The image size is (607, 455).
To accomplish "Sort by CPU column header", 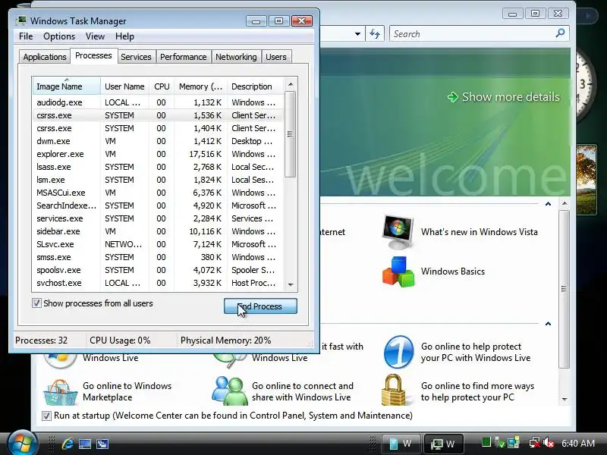I will (162, 86).
